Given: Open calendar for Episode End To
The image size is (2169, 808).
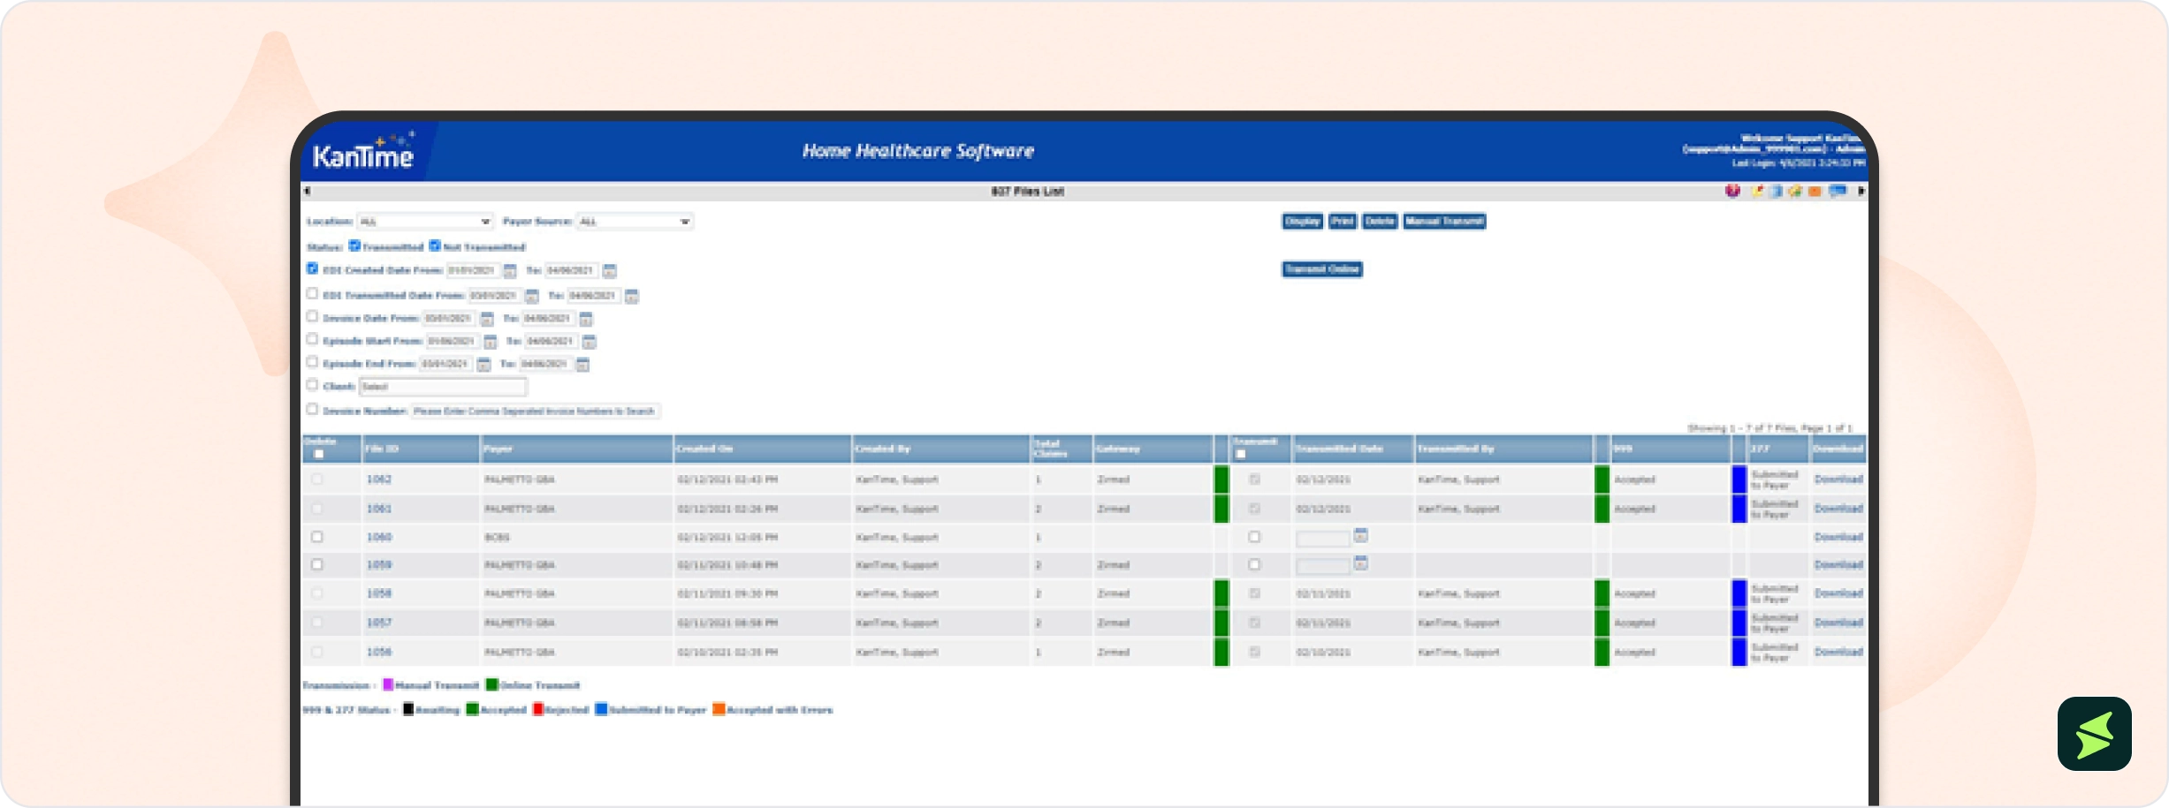Looking at the screenshot, I should click(x=582, y=365).
